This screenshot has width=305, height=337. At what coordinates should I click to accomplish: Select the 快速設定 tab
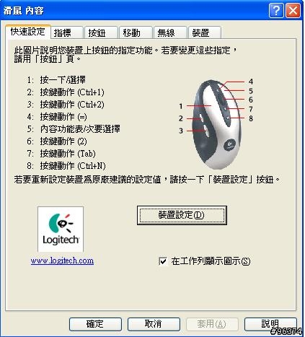28,32
